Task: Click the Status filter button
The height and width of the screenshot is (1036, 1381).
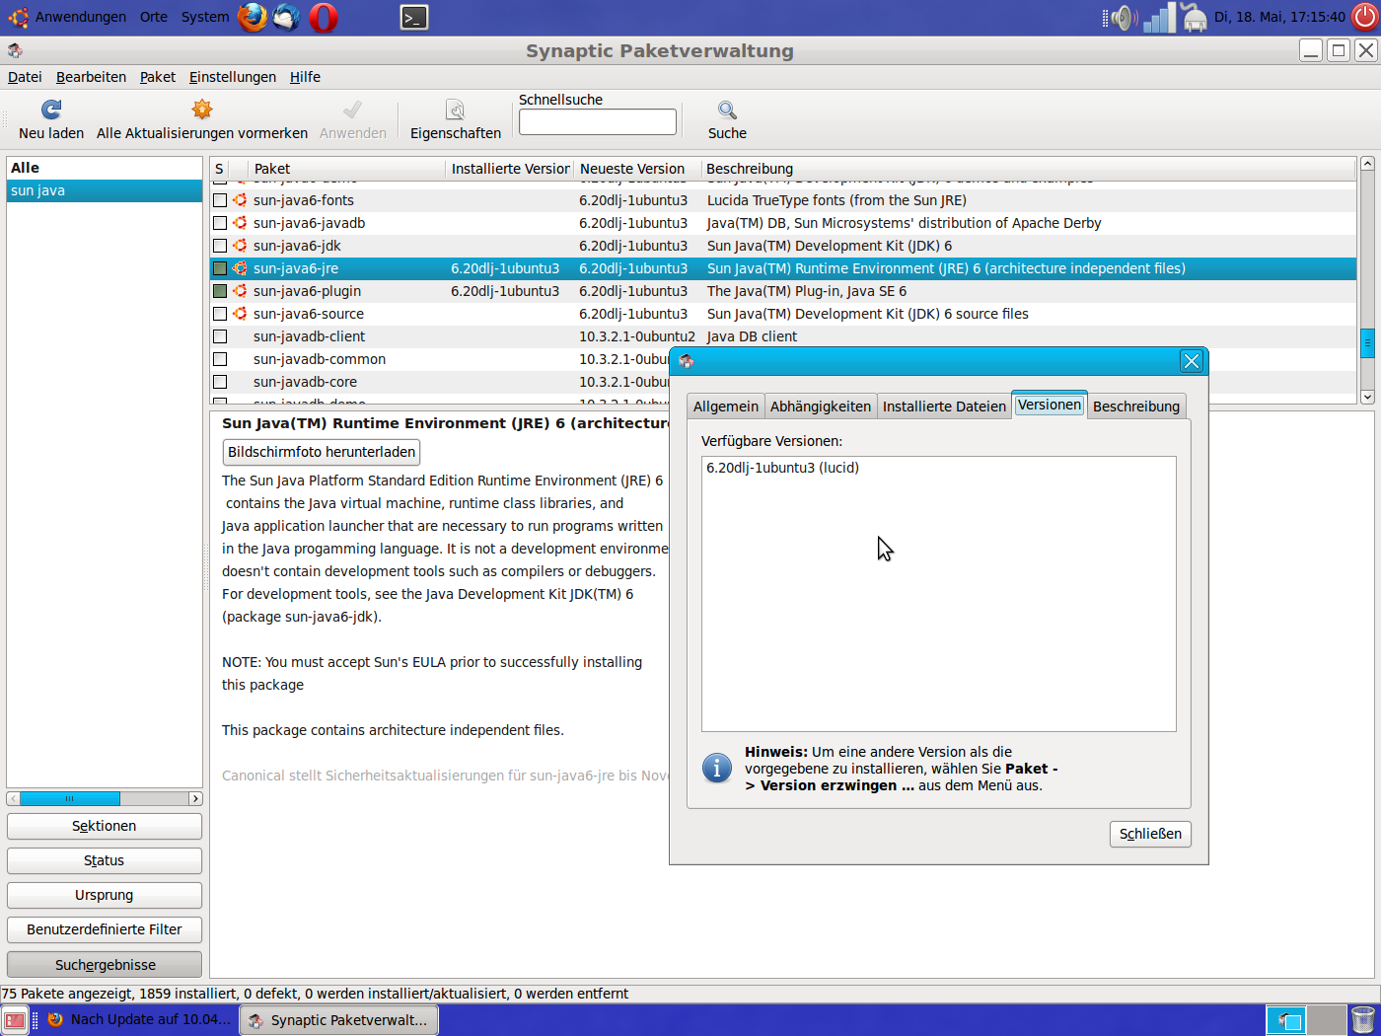Action: click(x=105, y=860)
